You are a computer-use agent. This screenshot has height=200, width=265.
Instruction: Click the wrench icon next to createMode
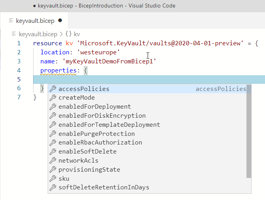(x=53, y=98)
